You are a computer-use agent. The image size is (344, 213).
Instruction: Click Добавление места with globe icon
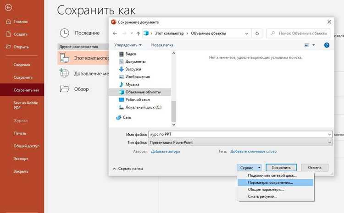point(84,73)
